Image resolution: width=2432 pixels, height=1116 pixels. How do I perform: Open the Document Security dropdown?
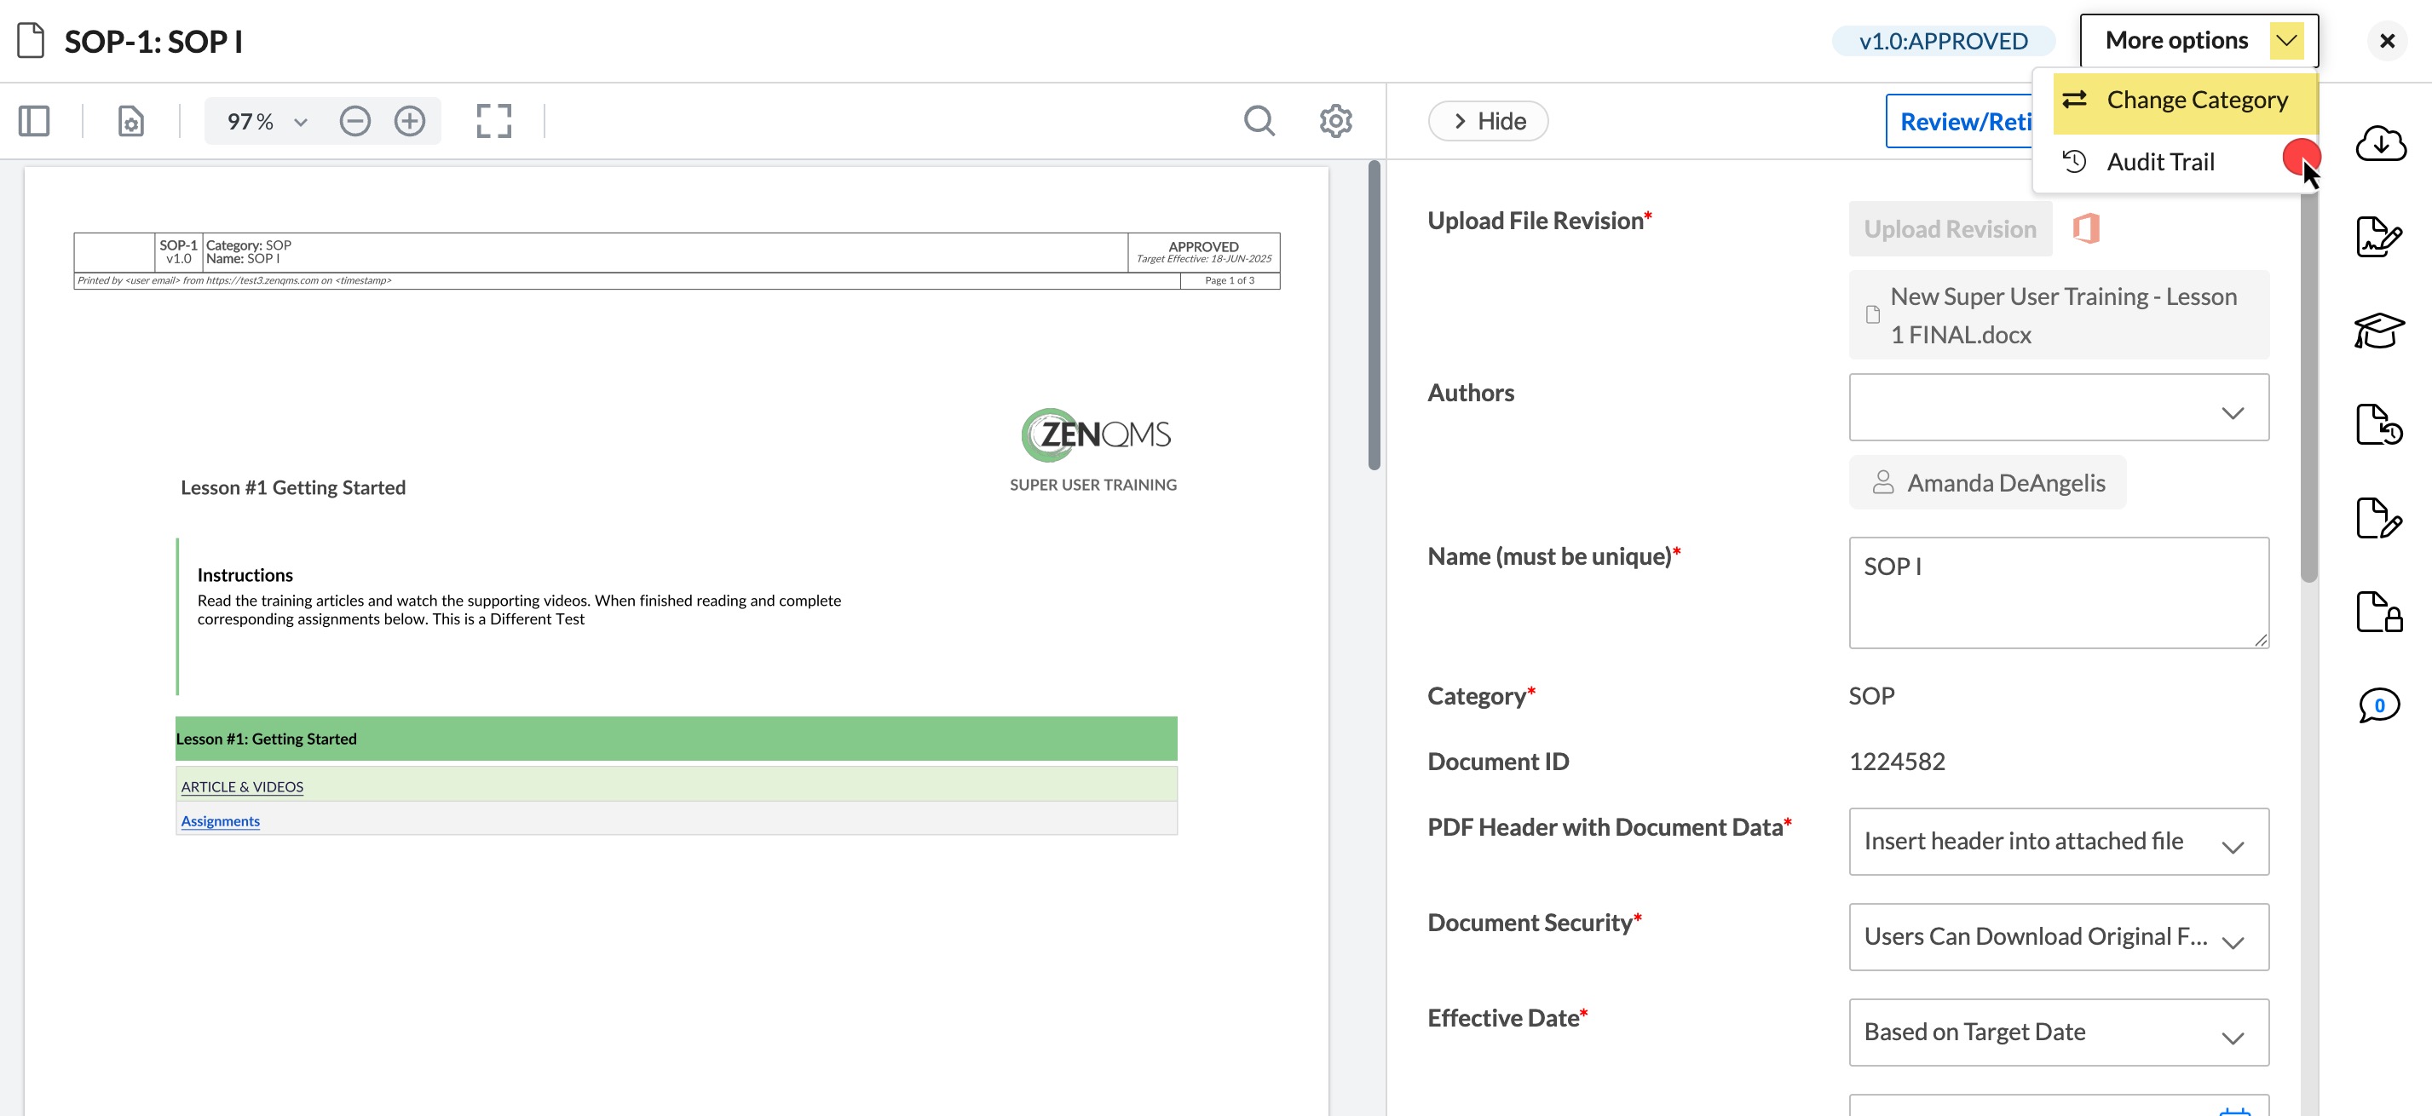coord(2058,936)
